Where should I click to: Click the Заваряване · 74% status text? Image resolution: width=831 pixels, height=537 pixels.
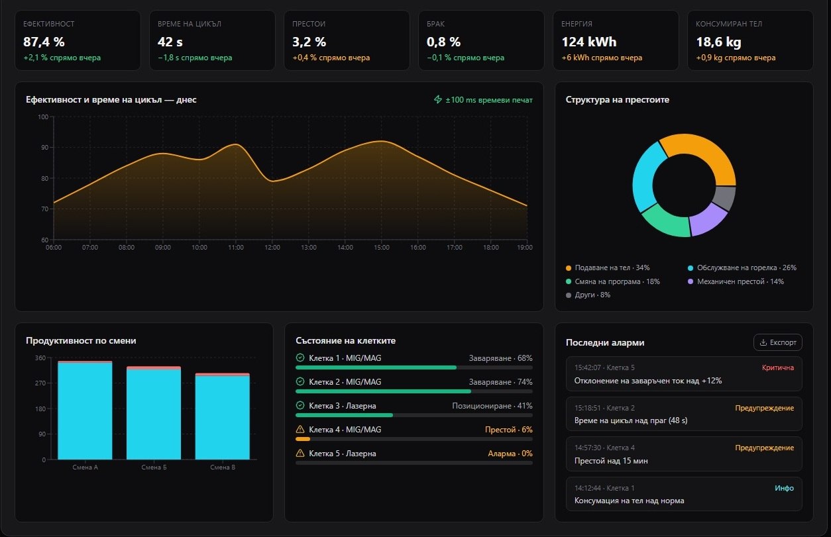coord(501,382)
